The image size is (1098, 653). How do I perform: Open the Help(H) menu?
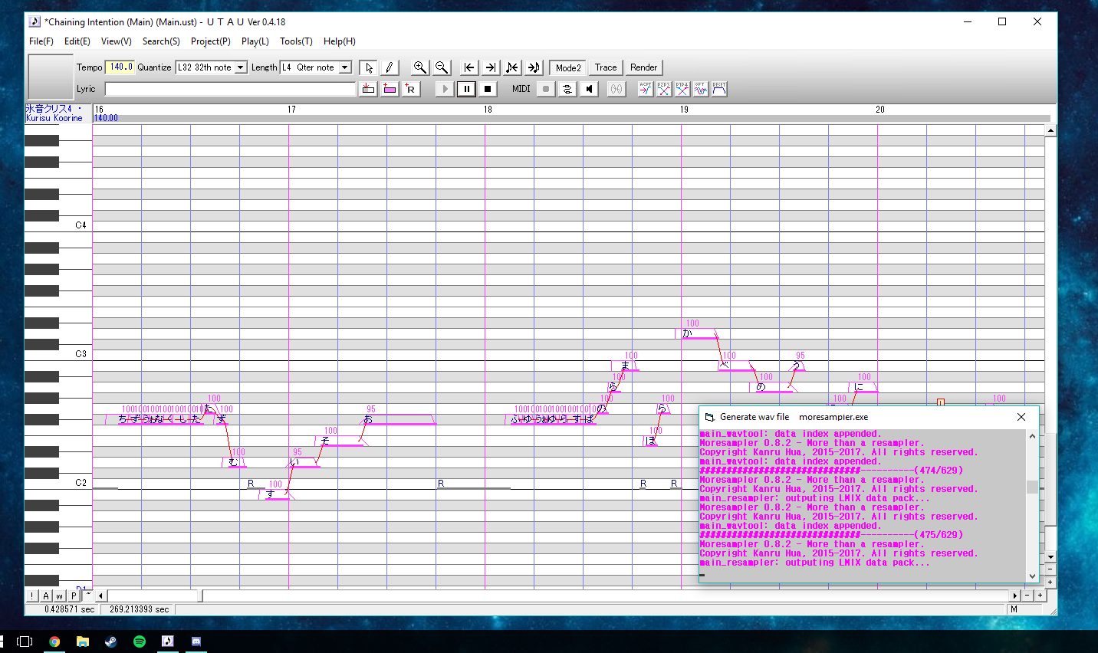(x=340, y=41)
